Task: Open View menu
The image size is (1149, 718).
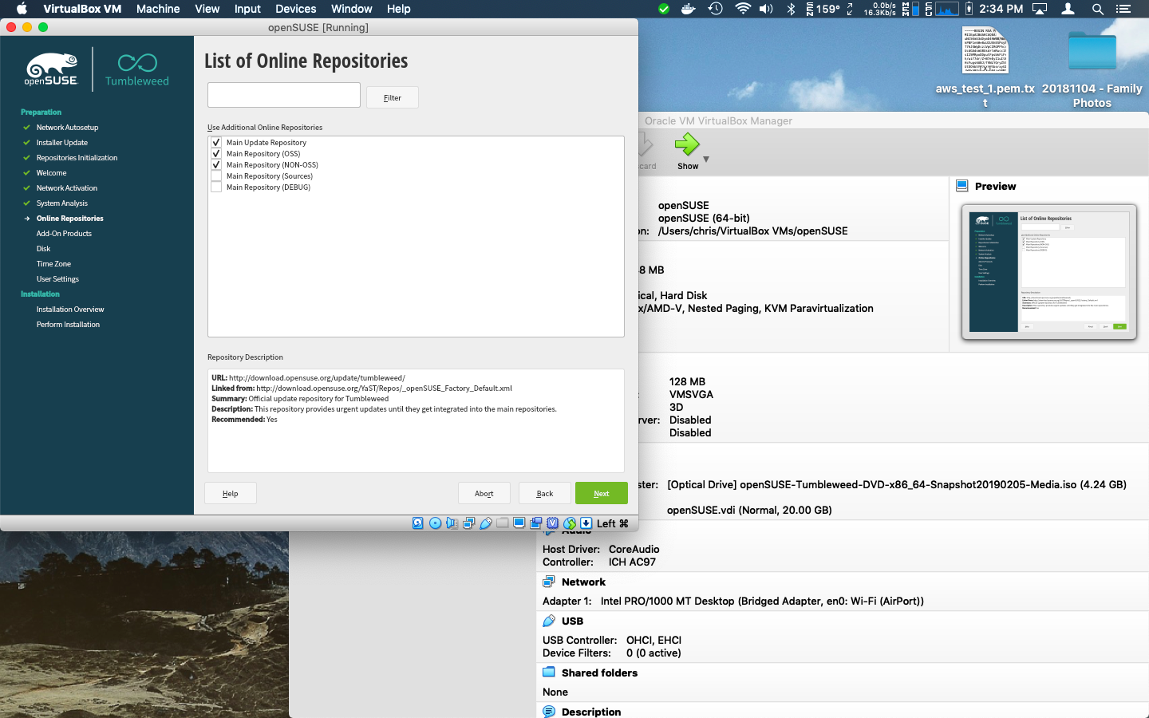Action: pos(207,9)
